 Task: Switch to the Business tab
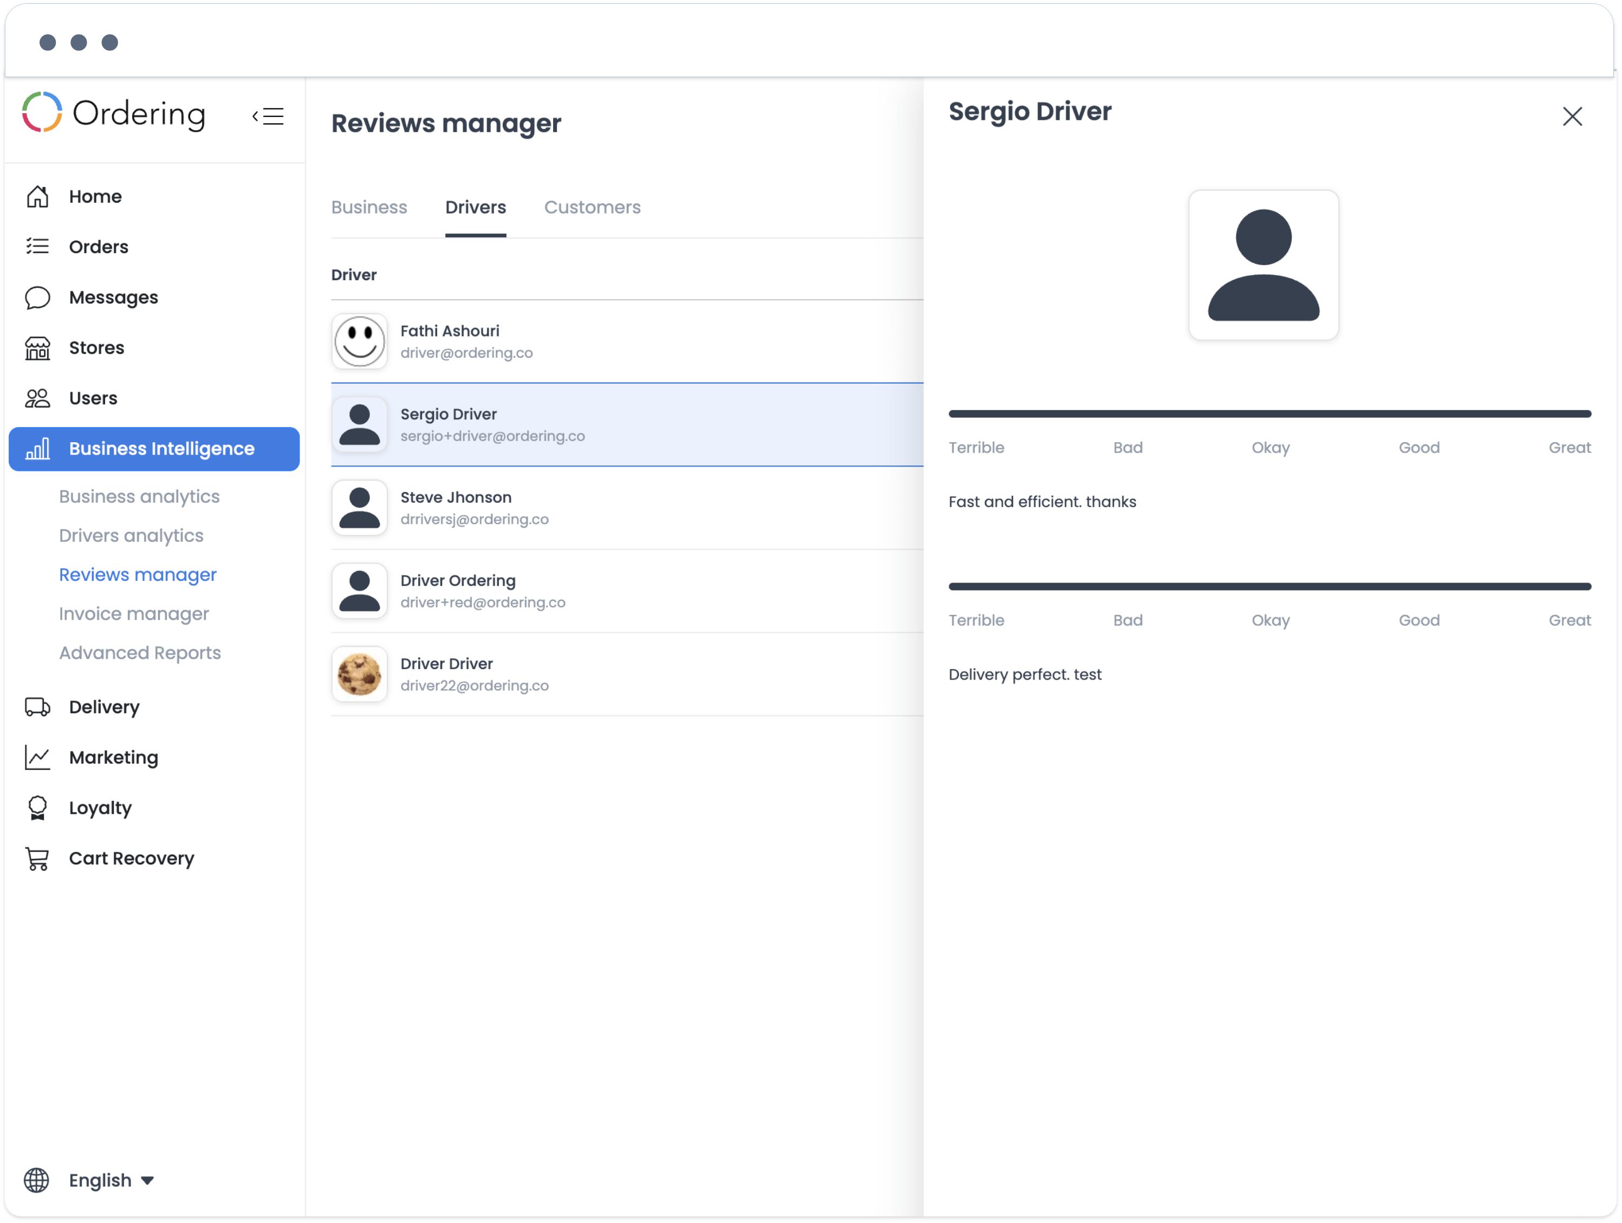[x=369, y=207]
